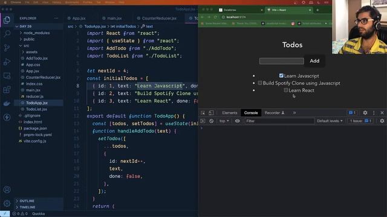Screen dimensions: 387x217
Task: Open reducer.js in the explorer
Action: pyautogui.click(x=34, y=96)
